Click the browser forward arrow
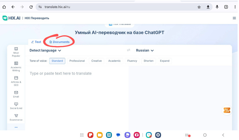This screenshot has height=140, width=239. pyautogui.click(x=22, y=7)
